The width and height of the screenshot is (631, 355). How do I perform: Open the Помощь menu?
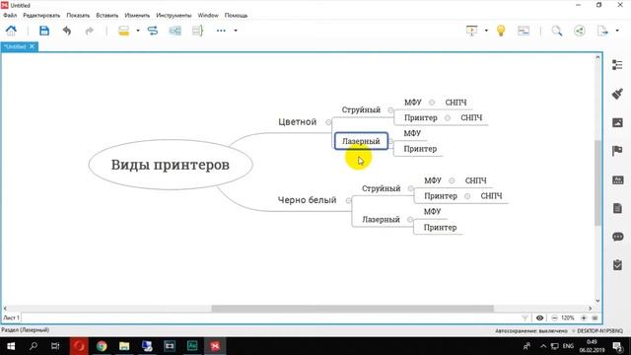pyautogui.click(x=236, y=16)
